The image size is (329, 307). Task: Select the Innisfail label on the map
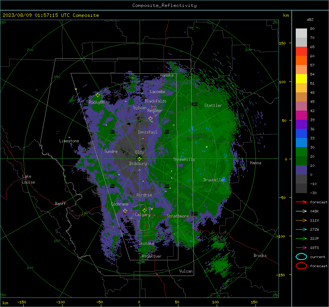[x=147, y=132]
